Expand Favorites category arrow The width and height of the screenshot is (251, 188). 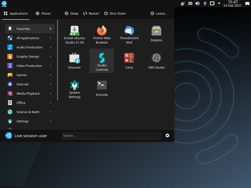click(51, 29)
